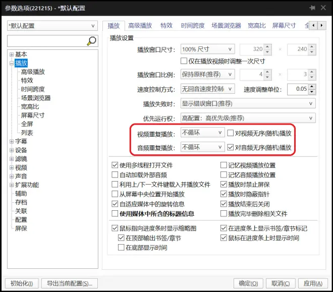Viewport: 333px width, 292px height.
Task: Toggle 播放时隐蔽指针 checkbox
Action: tap(224, 194)
